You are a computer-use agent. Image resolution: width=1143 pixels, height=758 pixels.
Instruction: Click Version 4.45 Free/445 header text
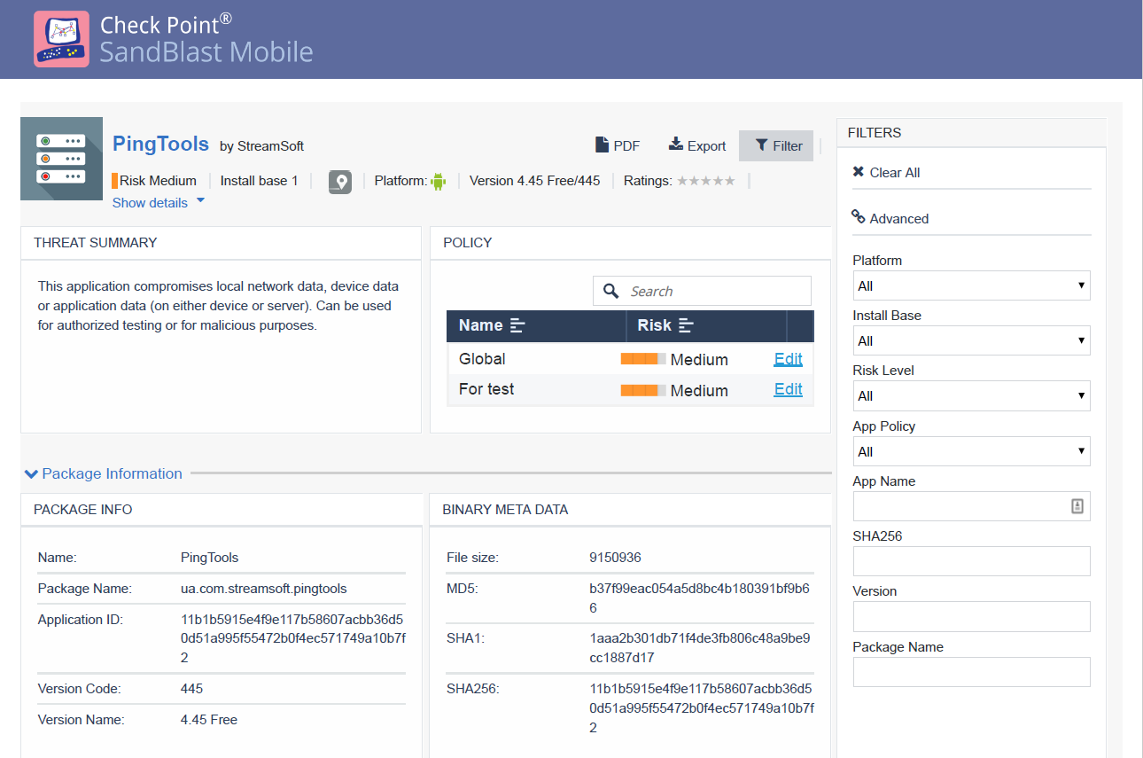click(534, 181)
